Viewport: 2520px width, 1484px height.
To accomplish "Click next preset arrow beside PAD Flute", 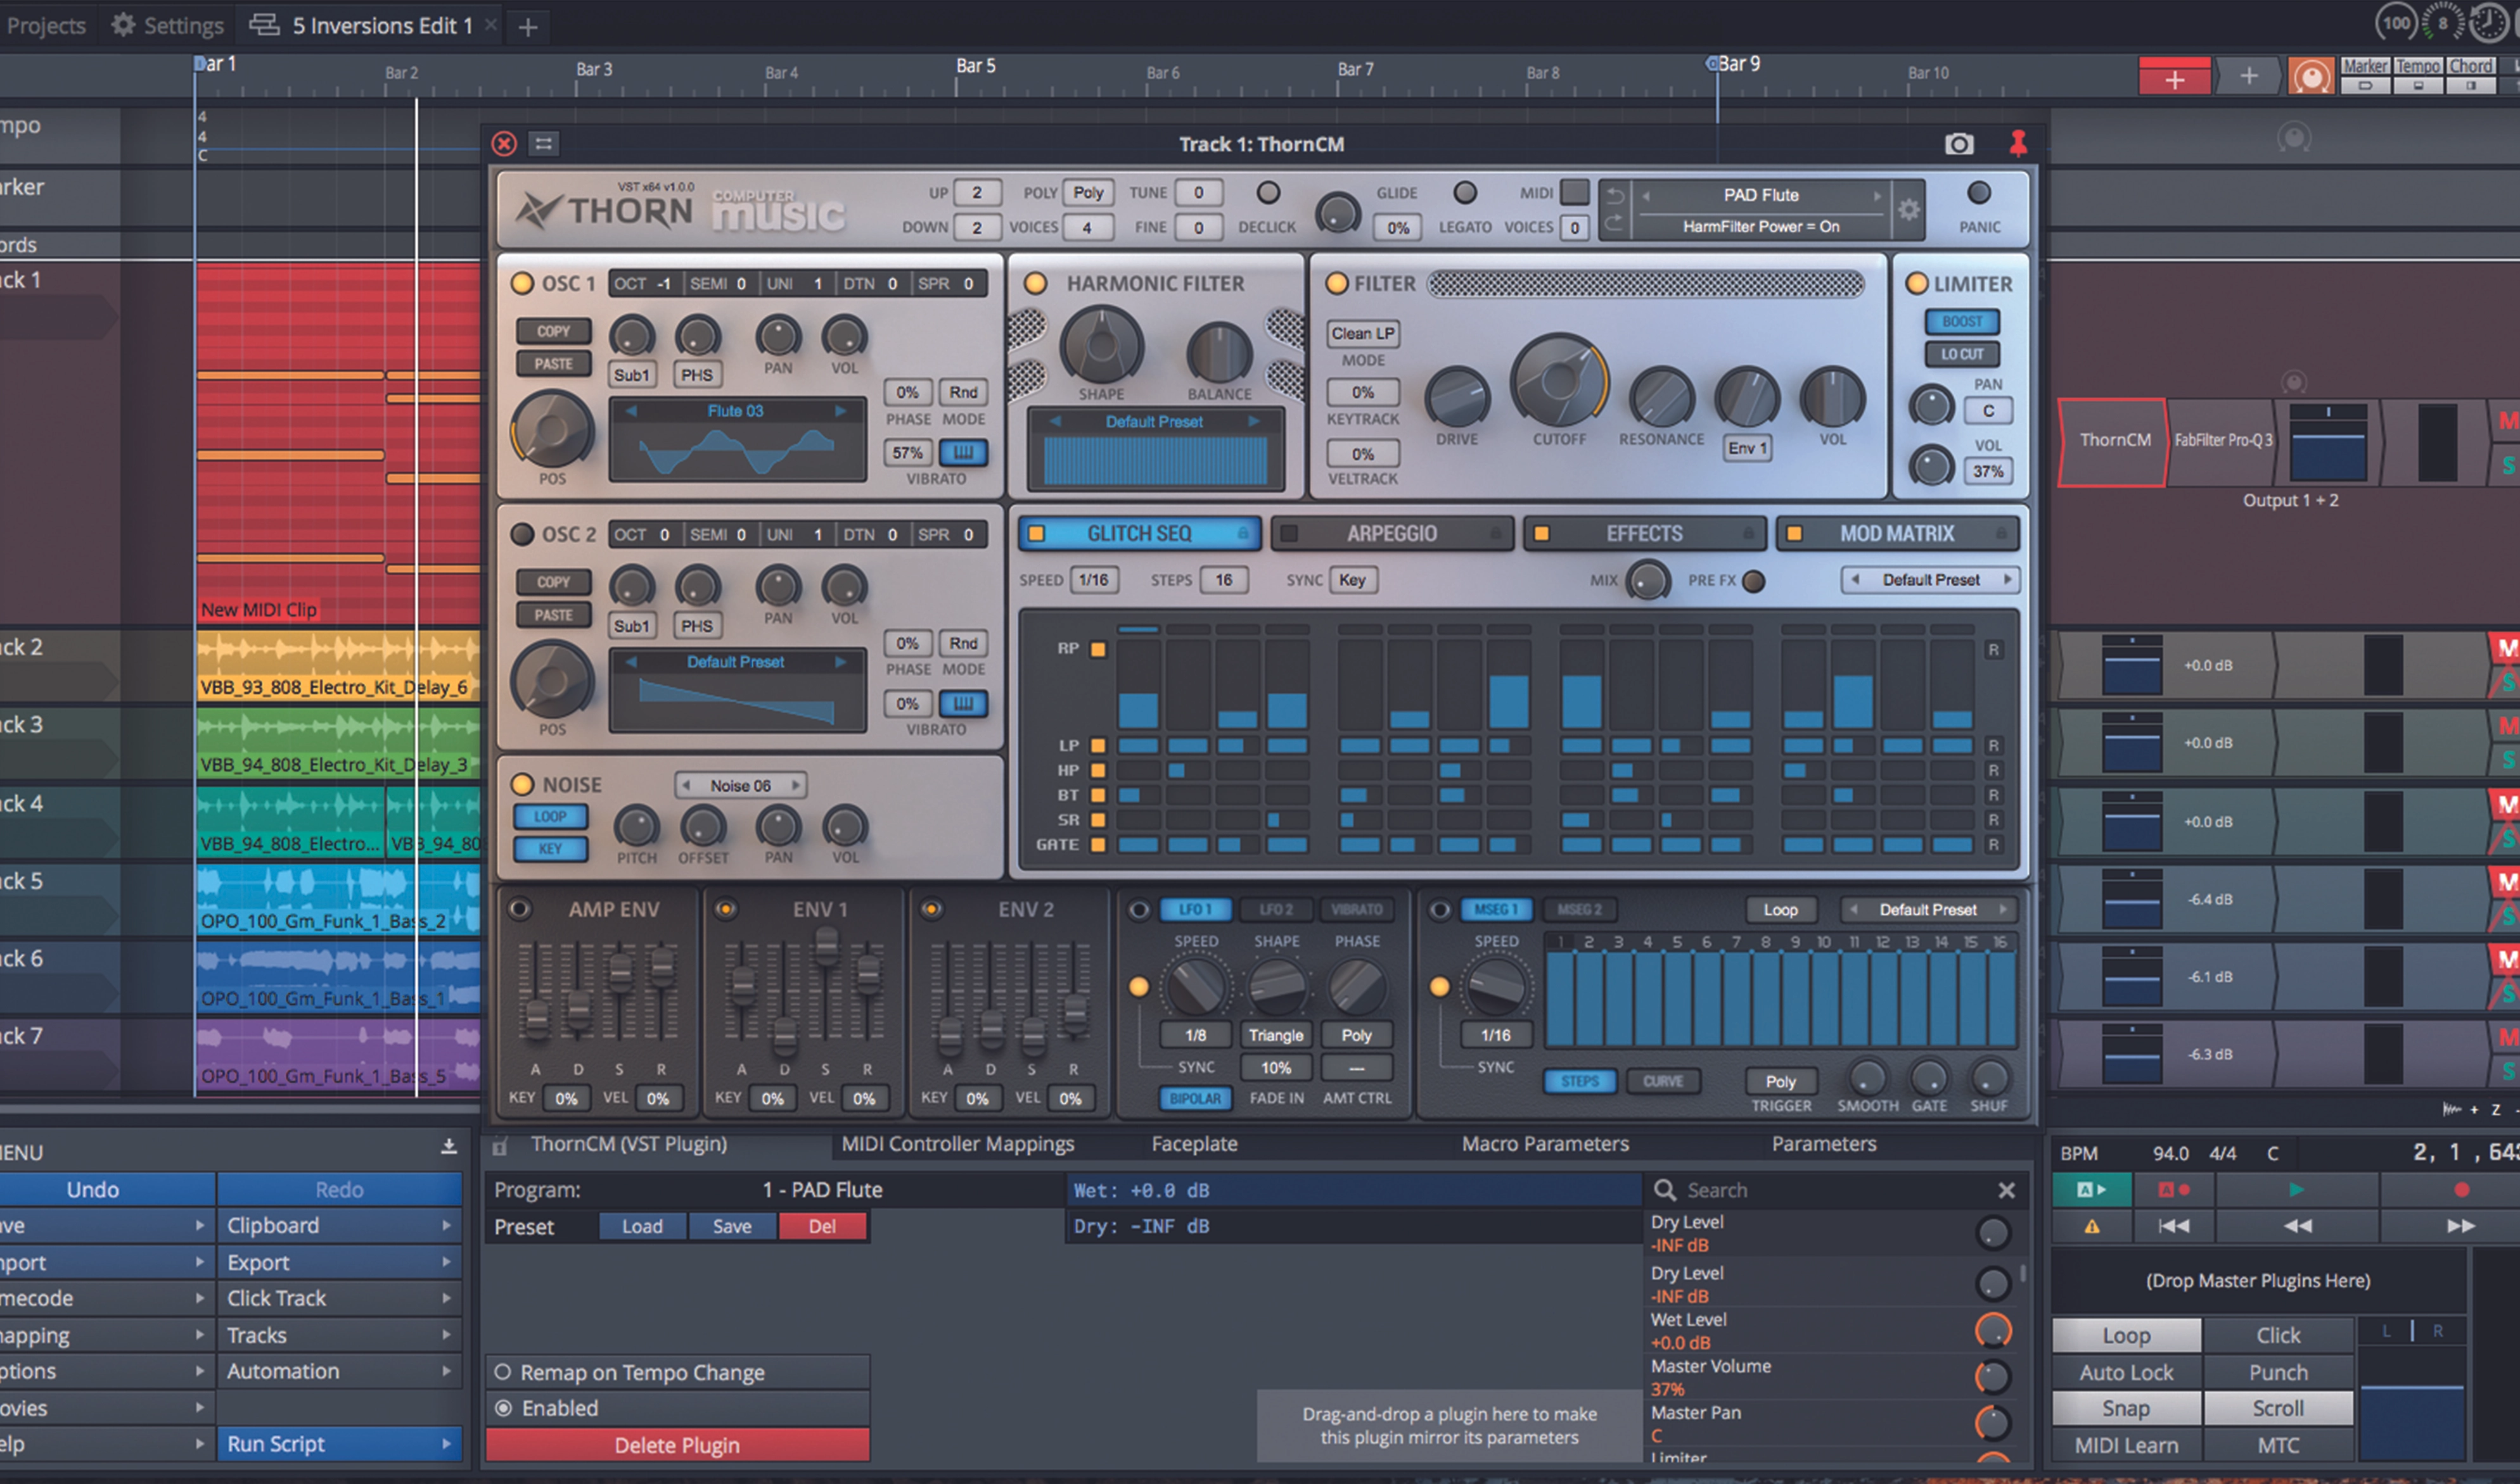I will (x=1877, y=195).
